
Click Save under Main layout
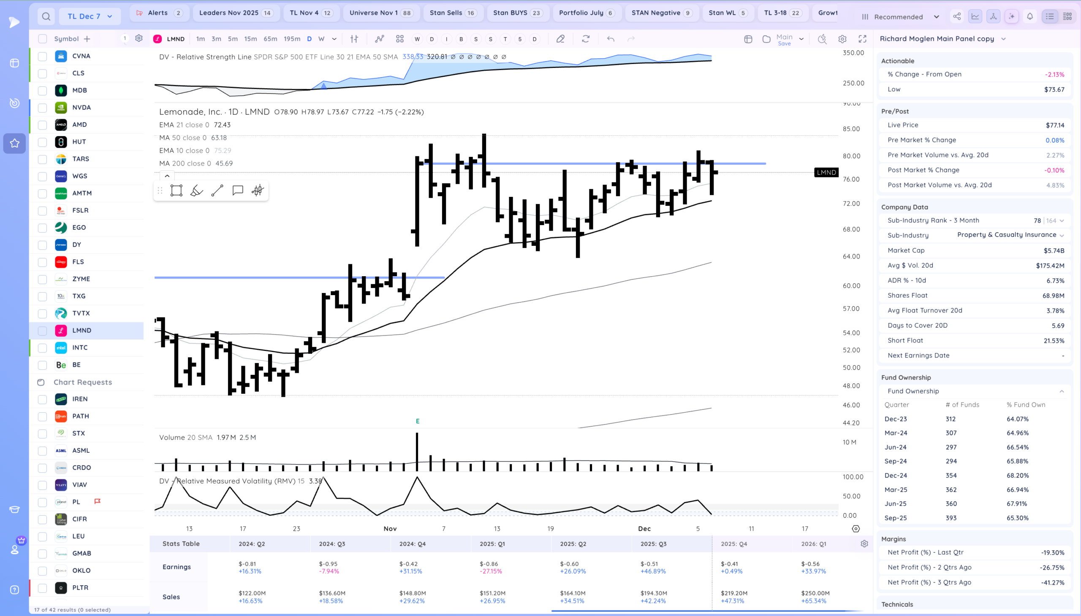[x=784, y=43]
